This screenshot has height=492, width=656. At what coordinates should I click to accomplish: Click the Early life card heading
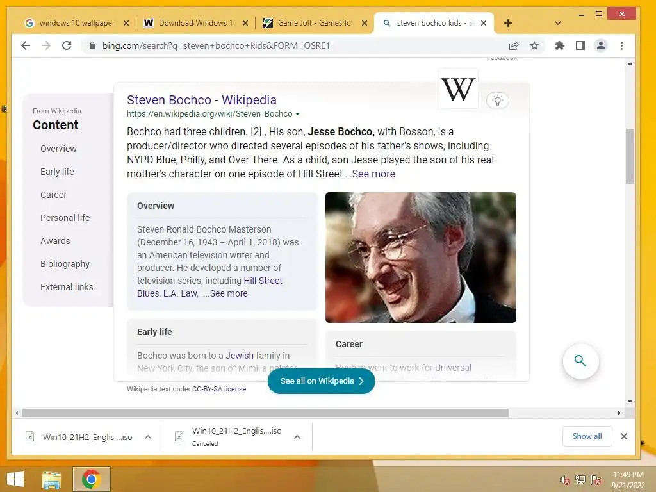pyautogui.click(x=154, y=332)
